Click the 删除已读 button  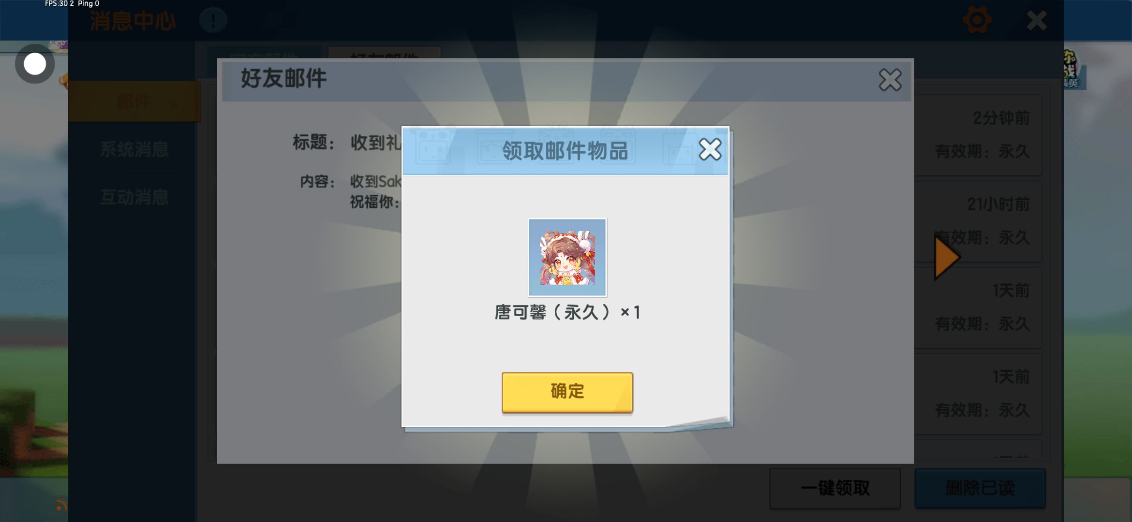(980, 488)
